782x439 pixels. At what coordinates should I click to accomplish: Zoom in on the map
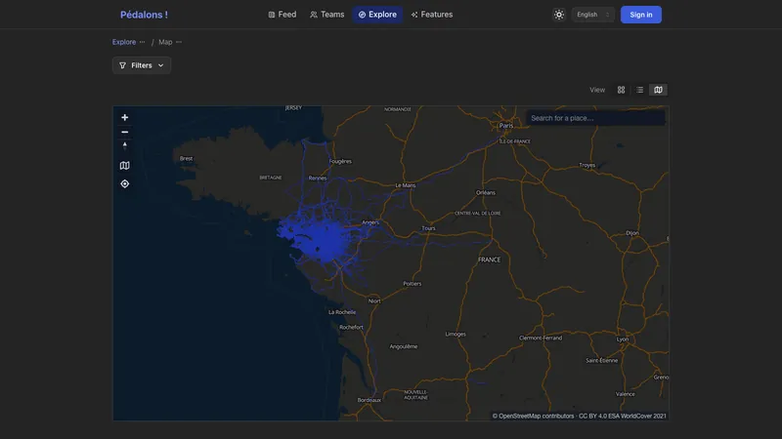point(125,117)
